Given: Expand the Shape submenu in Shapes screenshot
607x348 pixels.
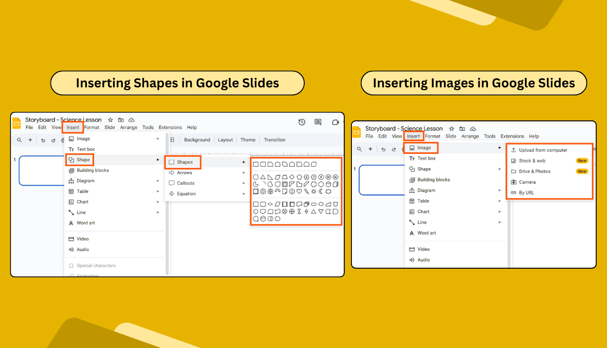Looking at the screenshot, I should tap(113, 160).
